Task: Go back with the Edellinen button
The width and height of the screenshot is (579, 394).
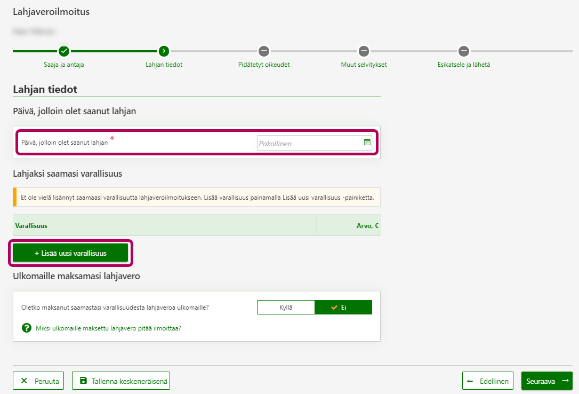Action: 488,381
